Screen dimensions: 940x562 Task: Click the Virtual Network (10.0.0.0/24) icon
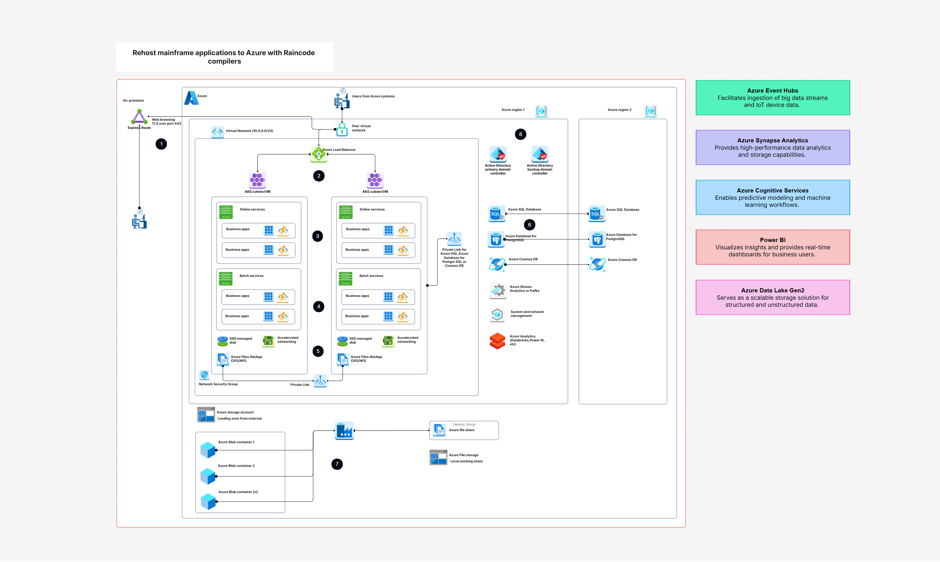(217, 132)
